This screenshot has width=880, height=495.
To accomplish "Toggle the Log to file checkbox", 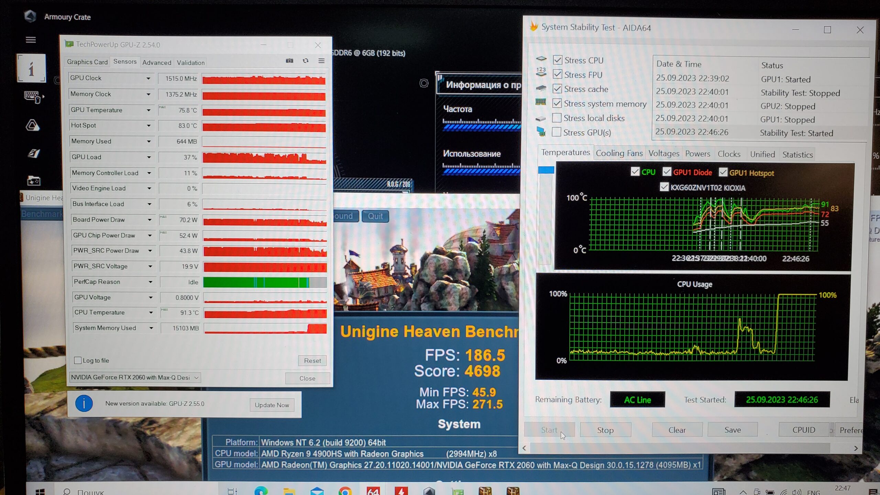I will tap(78, 360).
